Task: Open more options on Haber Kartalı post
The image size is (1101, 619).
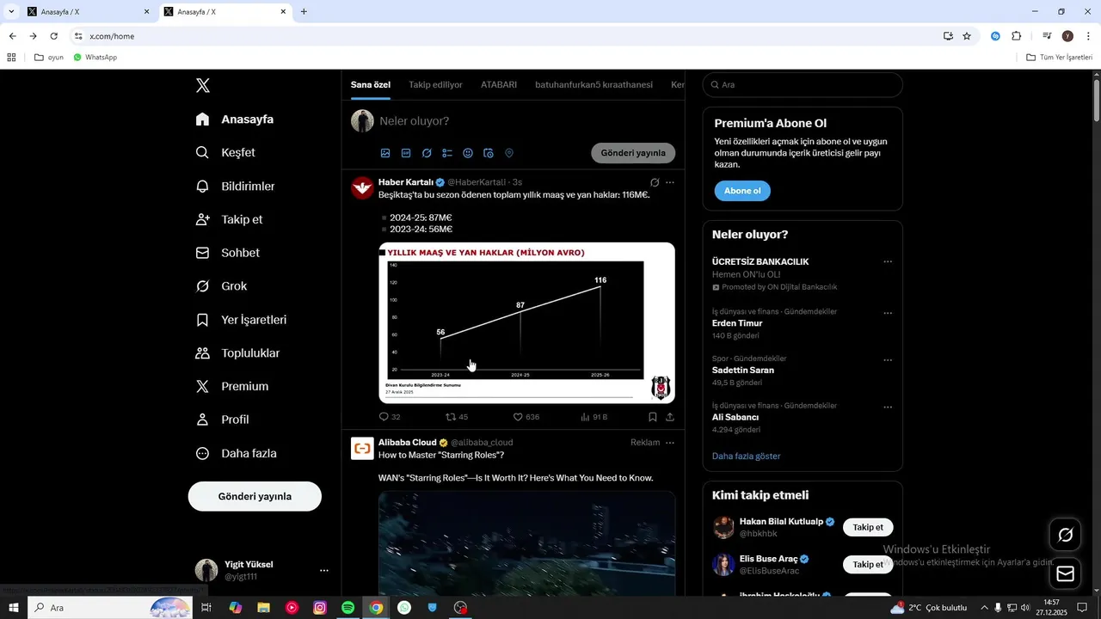Action: pyautogui.click(x=670, y=182)
